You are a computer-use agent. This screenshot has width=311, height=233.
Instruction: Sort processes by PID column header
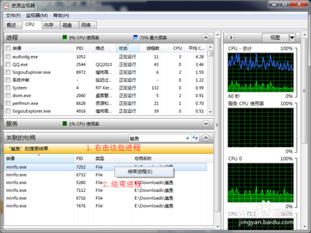coord(83,48)
